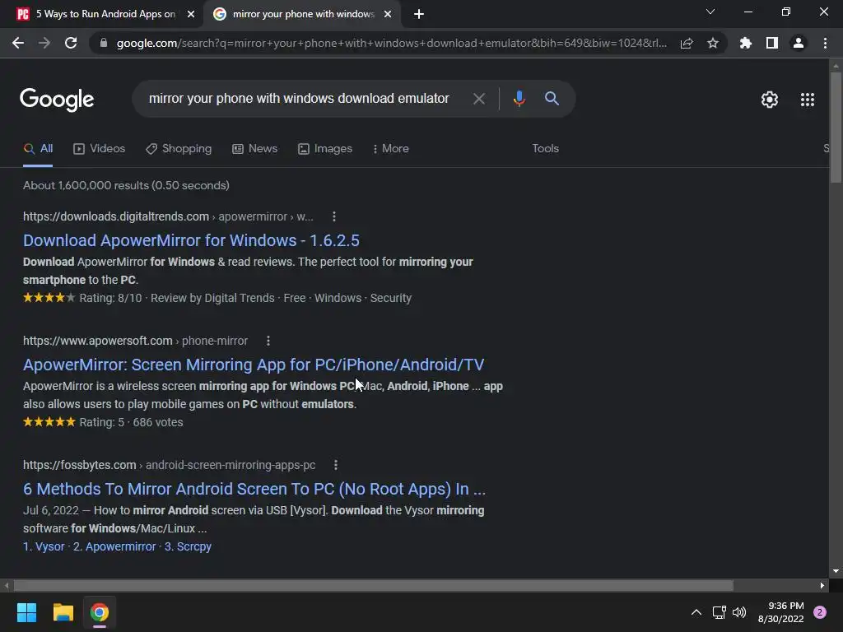Open the search Tools options
The width and height of the screenshot is (843, 632).
[545, 148]
